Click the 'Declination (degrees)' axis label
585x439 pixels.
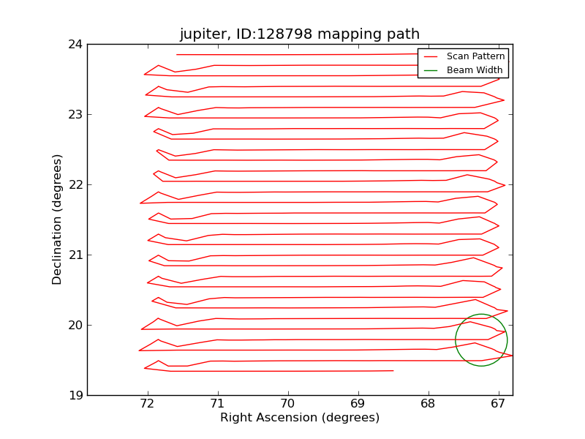(57, 220)
